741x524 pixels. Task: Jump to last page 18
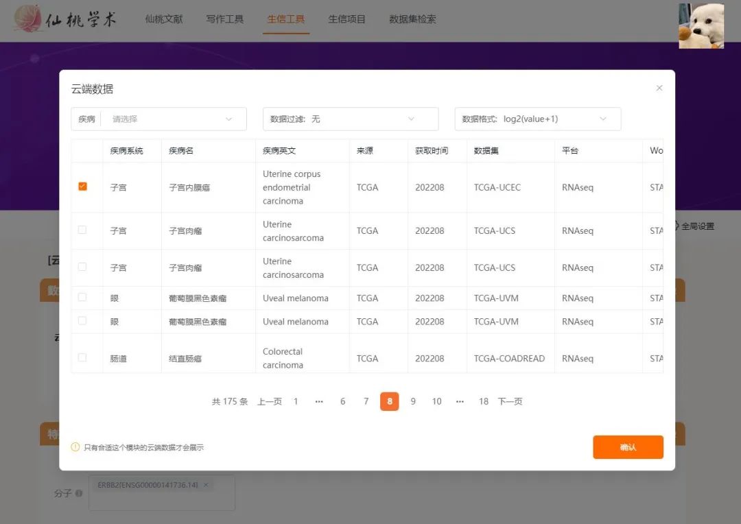click(484, 402)
